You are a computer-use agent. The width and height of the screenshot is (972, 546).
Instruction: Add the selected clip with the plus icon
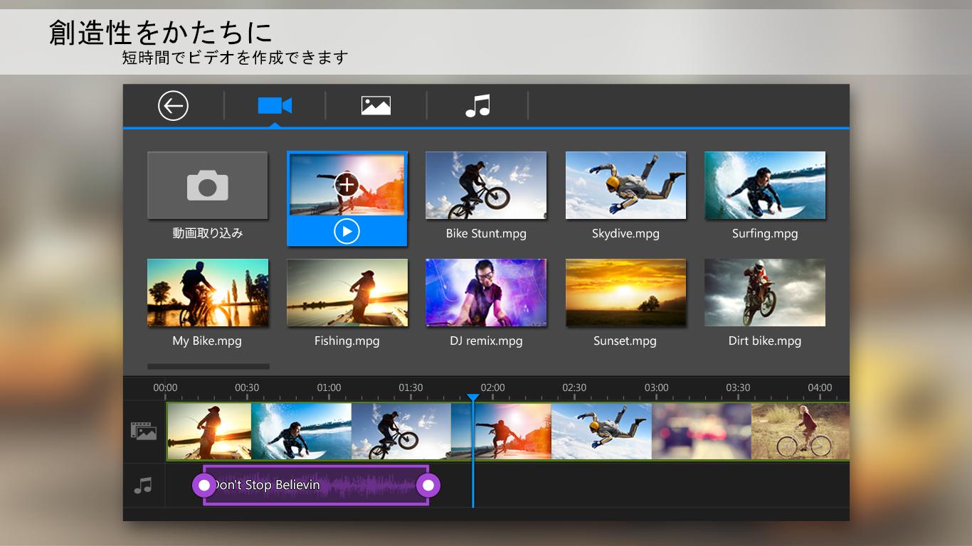[x=347, y=186]
